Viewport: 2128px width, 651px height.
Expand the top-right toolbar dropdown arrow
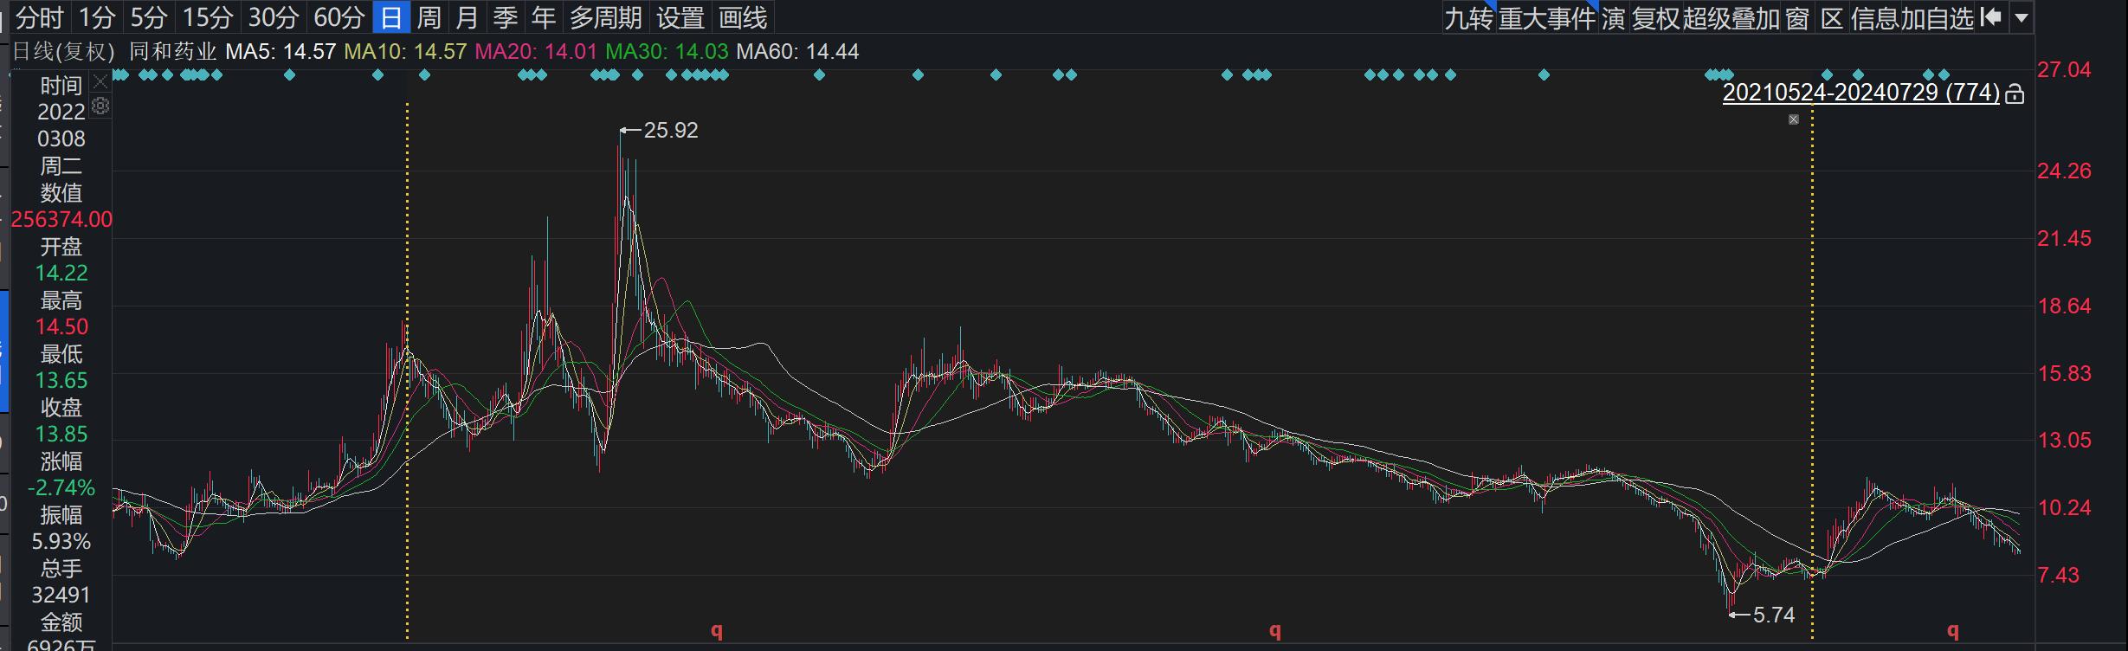pyautogui.click(x=2022, y=18)
